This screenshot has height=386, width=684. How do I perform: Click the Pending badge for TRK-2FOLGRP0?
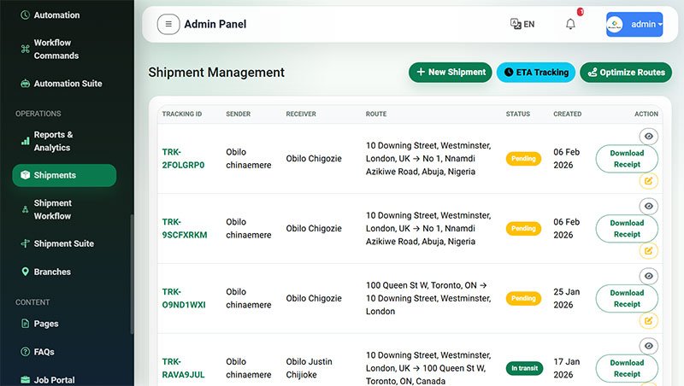coord(523,159)
